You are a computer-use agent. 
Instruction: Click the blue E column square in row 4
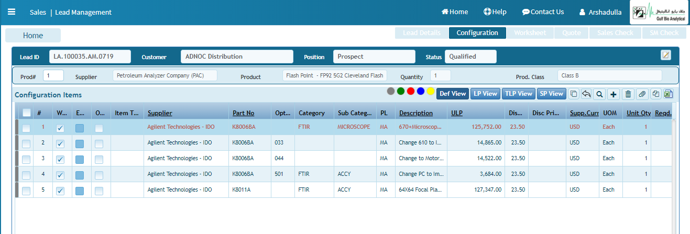[80, 175]
